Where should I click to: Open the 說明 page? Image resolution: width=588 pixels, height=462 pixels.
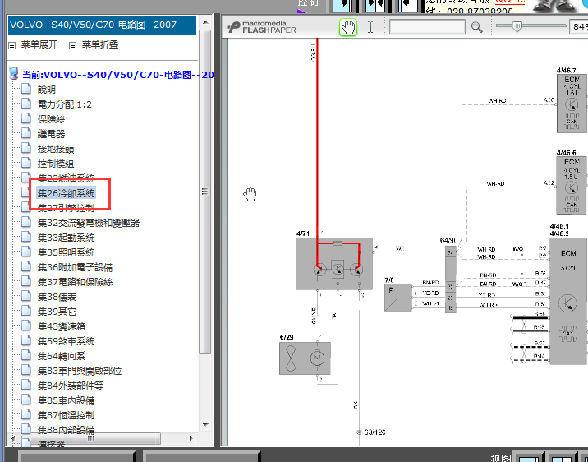pos(47,90)
